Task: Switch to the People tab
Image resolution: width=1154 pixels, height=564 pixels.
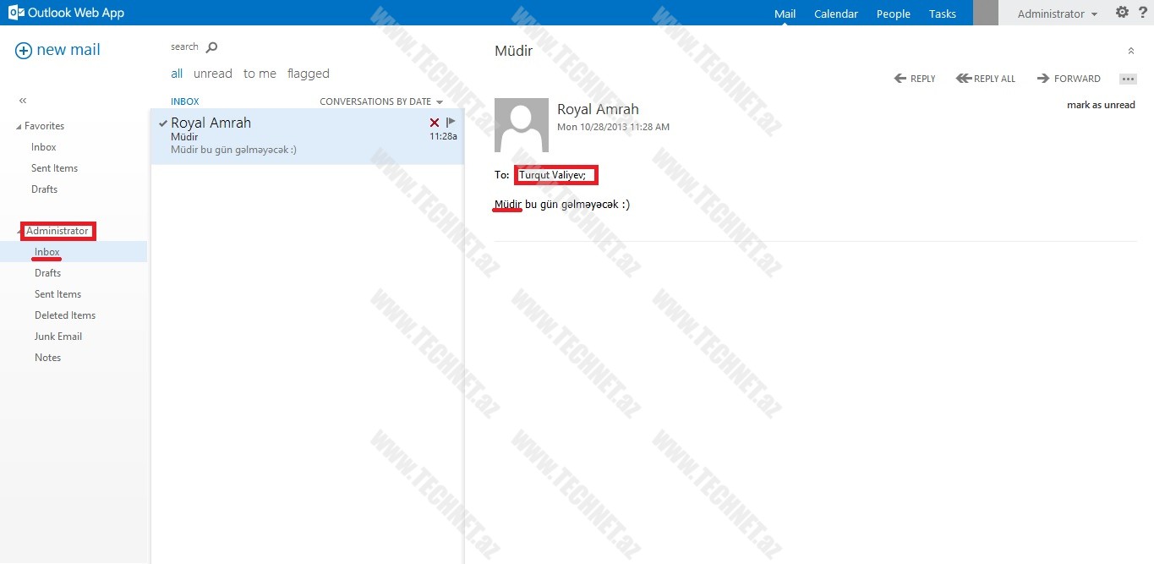Action: pyautogui.click(x=893, y=14)
